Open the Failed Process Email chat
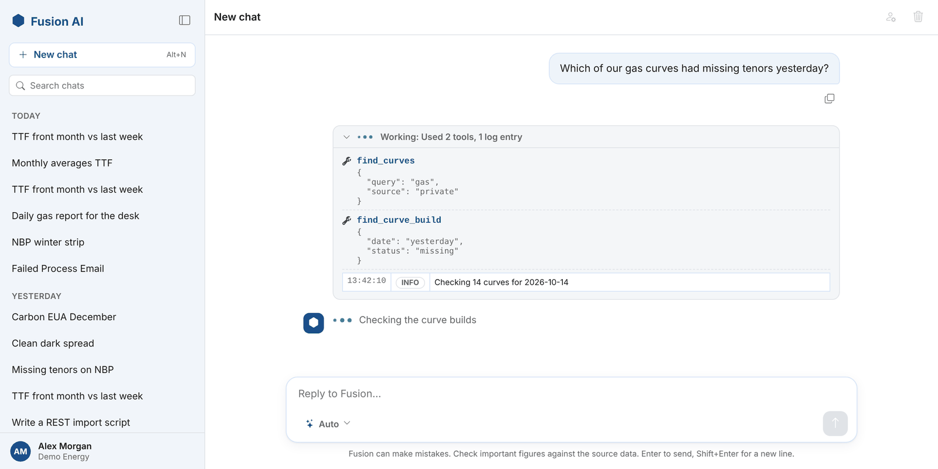Viewport: 938px width, 469px height. pos(58,269)
